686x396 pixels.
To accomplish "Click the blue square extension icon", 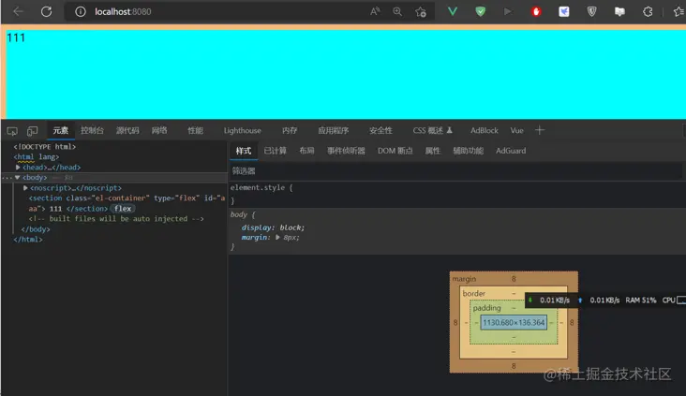I will 564,11.
